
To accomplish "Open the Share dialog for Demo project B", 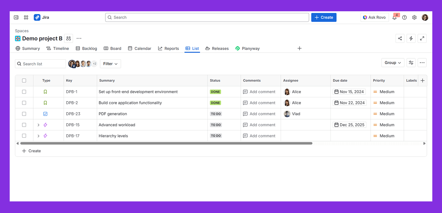I will pos(400,38).
